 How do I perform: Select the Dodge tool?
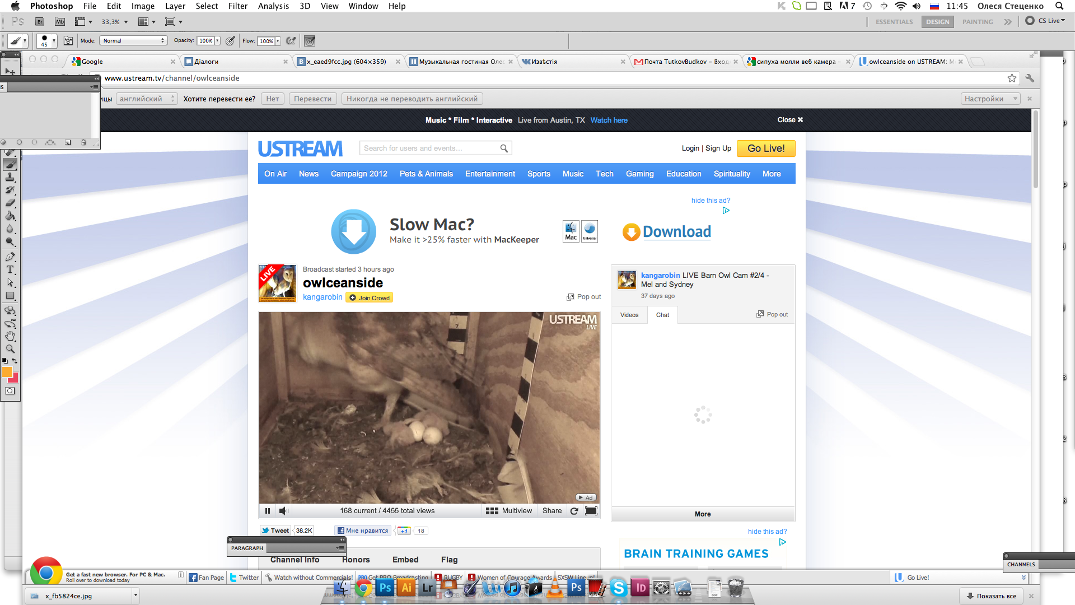[x=10, y=241]
